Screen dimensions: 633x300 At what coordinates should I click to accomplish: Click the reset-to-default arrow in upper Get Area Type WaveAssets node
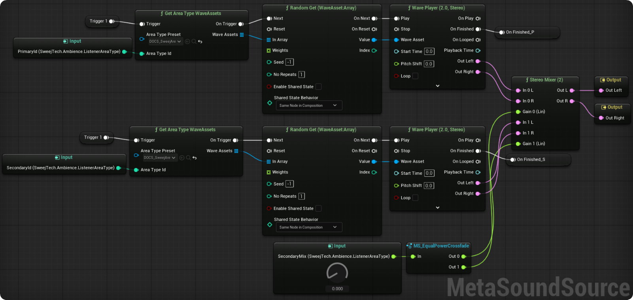point(200,42)
